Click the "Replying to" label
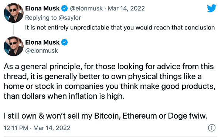 point(41,18)
